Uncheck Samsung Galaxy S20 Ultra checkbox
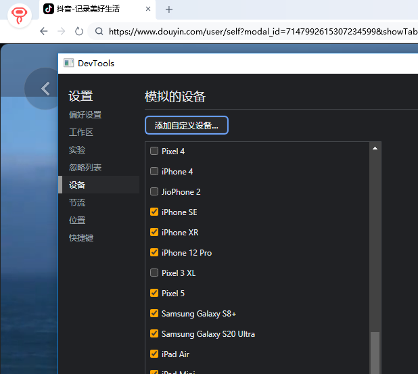This screenshot has width=418, height=374. (154, 333)
